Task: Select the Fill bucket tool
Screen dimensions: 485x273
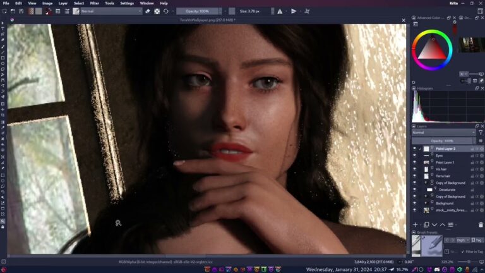Action: click(x=3, y=144)
